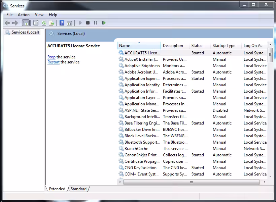The width and height of the screenshot is (276, 202).
Task: Click gear icon beside Adaptive Brightness row
Action: [x=121, y=65]
